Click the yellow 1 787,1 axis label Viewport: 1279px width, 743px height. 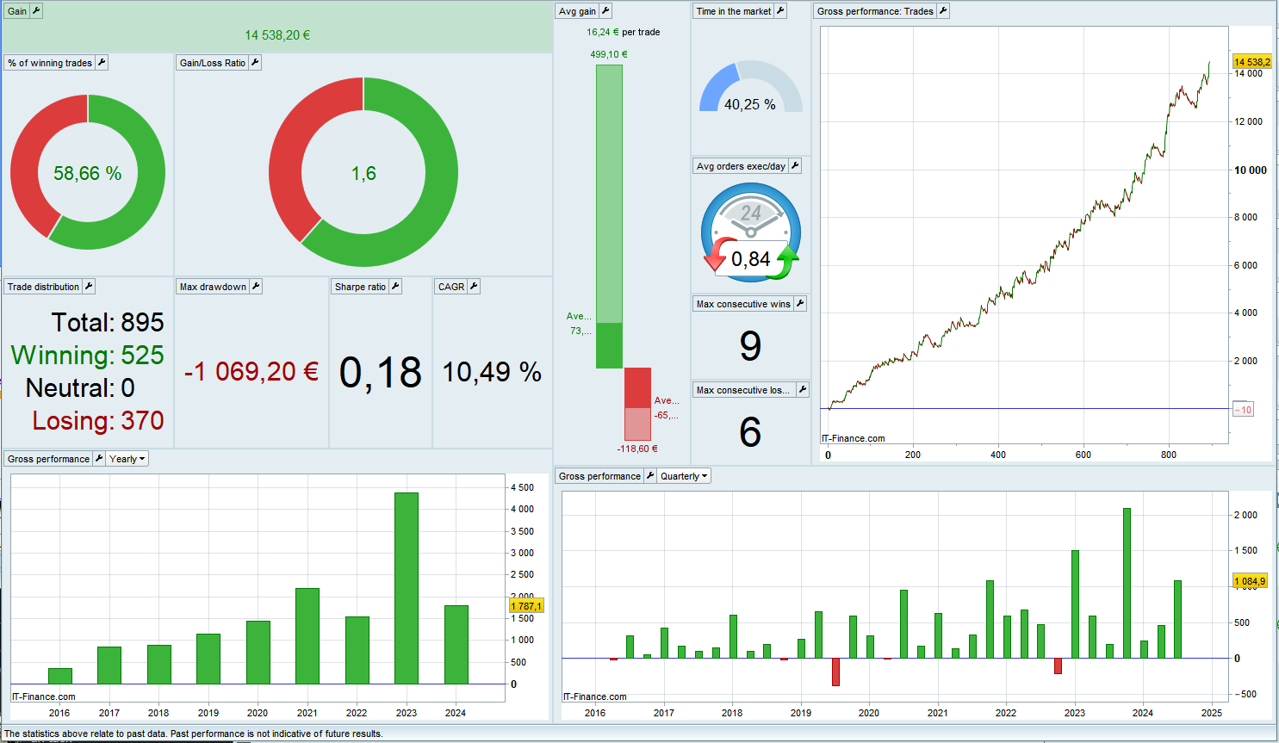(x=526, y=606)
